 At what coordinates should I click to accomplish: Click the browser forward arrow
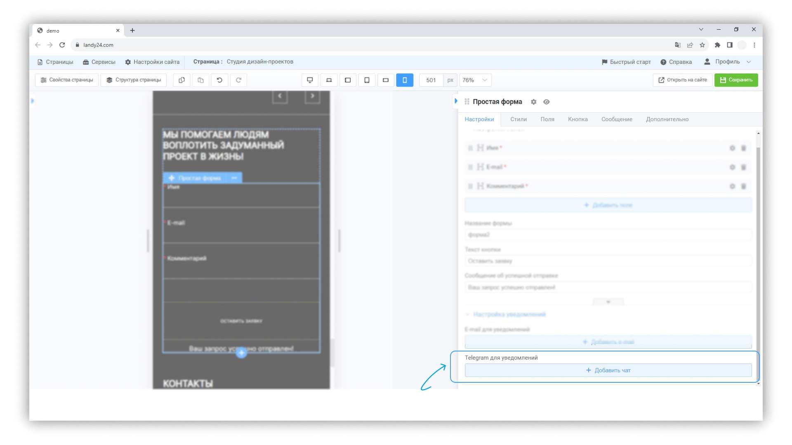pyautogui.click(x=50, y=45)
